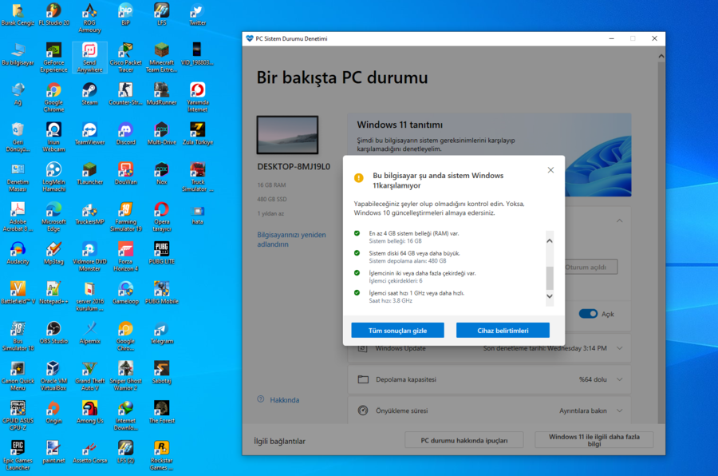The height and width of the screenshot is (476, 718).
Task: Click the Epic Games Launcher icon
Action: [x=18, y=456]
